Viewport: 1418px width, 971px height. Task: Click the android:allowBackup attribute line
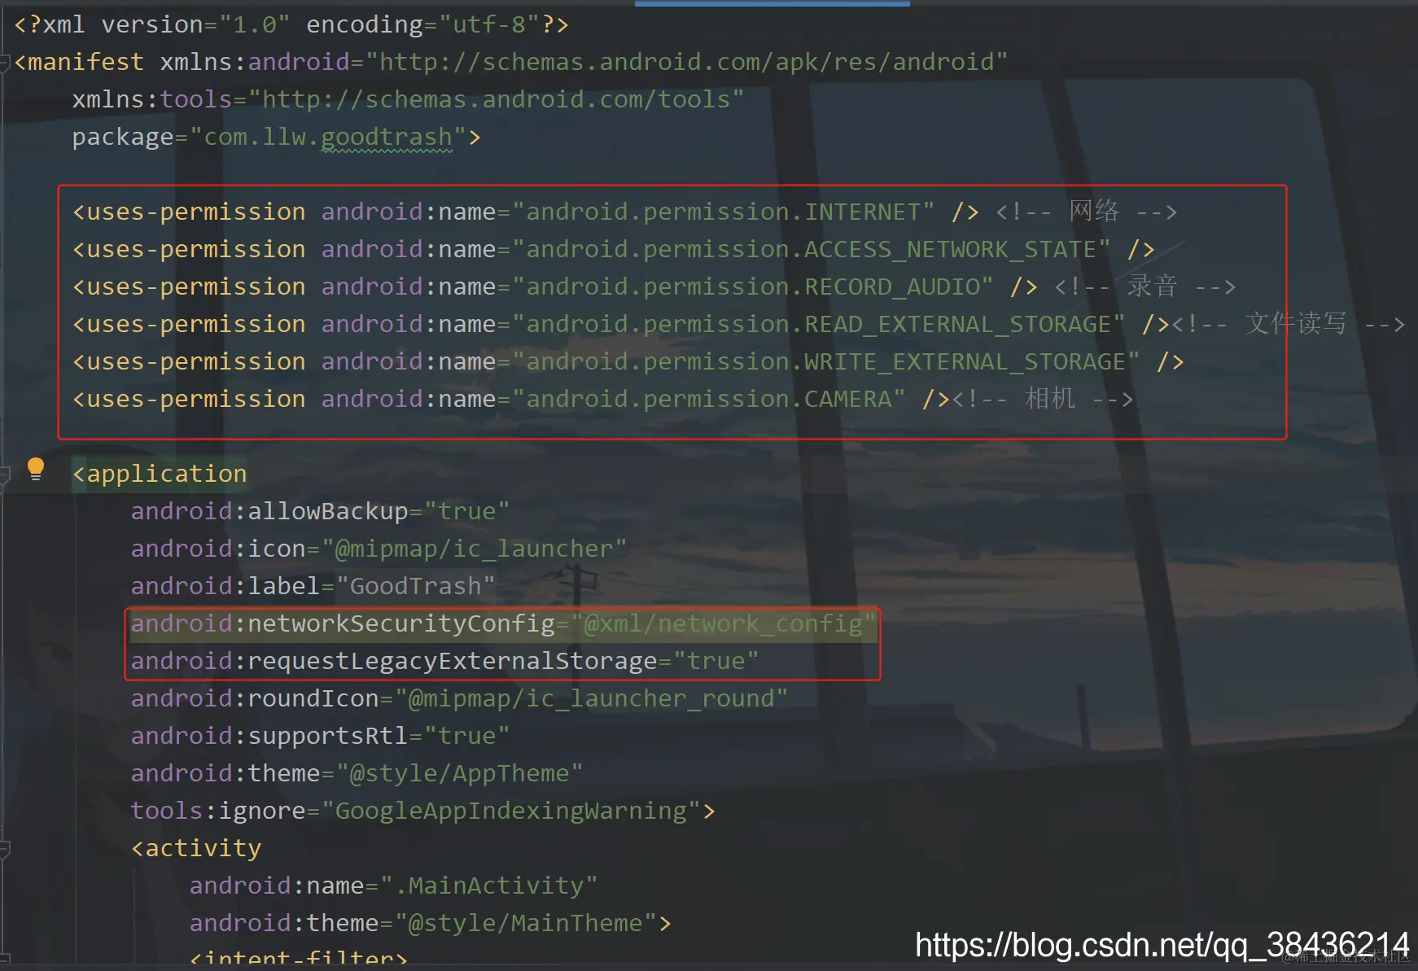point(321,511)
